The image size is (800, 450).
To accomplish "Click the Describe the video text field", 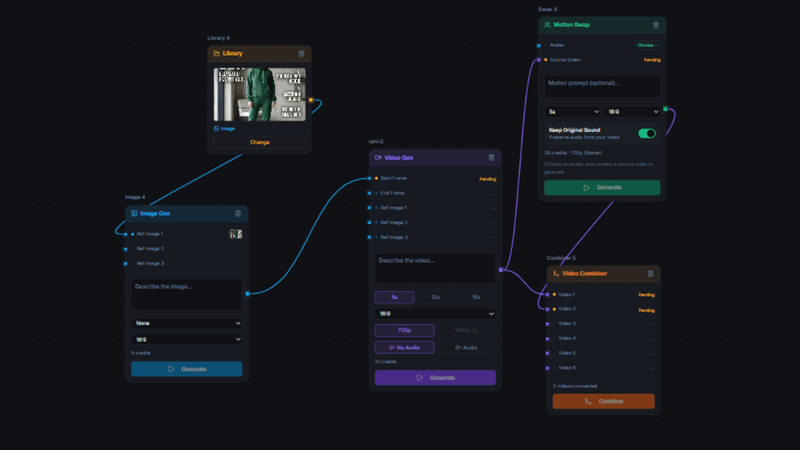I will click(435, 268).
